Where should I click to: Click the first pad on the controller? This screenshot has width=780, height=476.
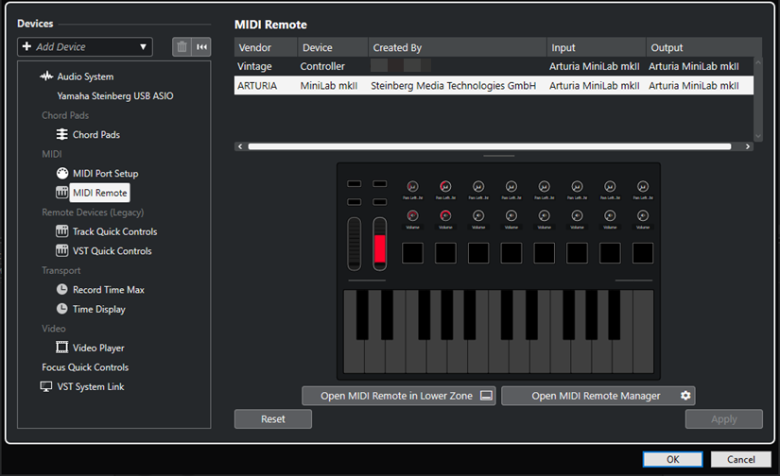click(x=412, y=253)
